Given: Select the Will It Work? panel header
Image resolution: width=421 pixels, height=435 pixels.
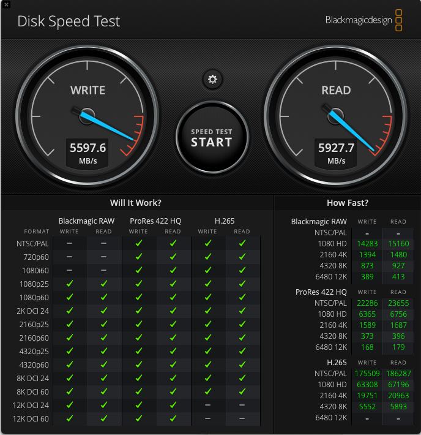Looking at the screenshot, I should click(x=136, y=203).
